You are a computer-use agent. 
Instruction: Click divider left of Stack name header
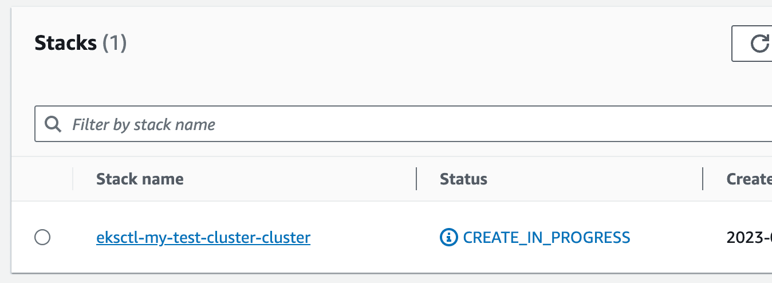click(73, 179)
